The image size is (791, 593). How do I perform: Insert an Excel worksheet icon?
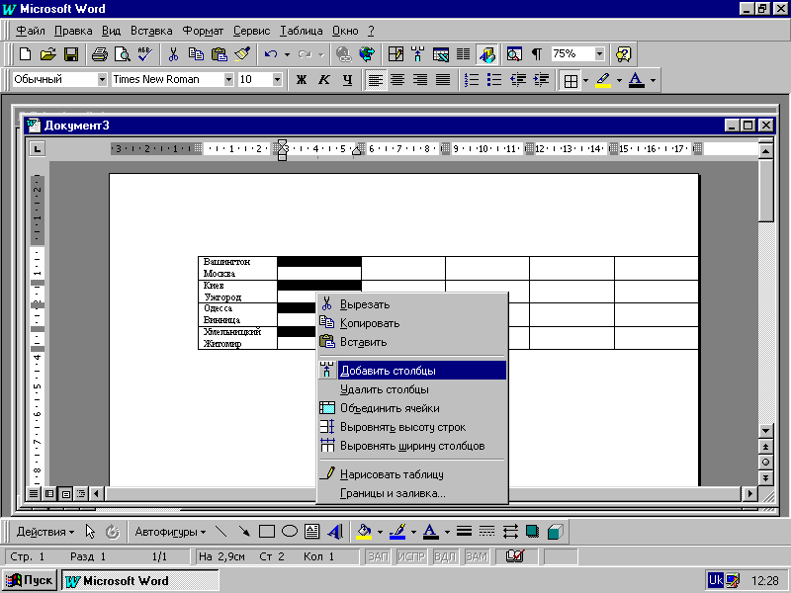(x=440, y=54)
